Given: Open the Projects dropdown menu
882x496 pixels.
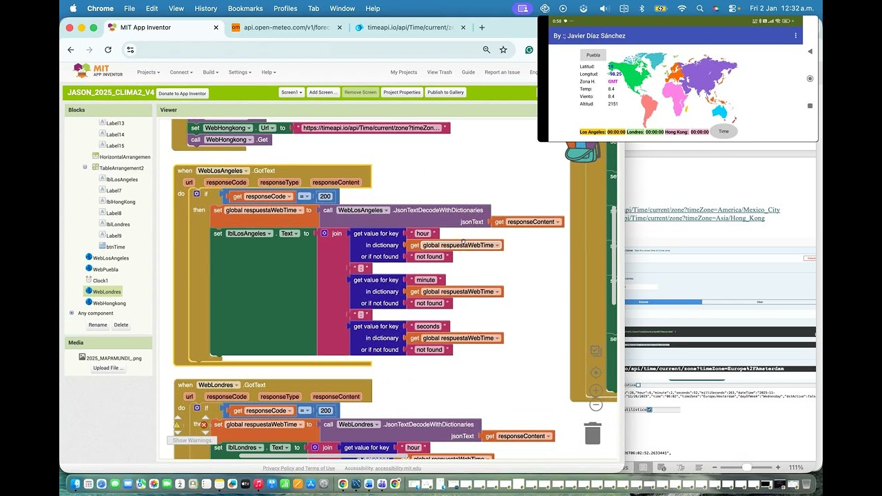Looking at the screenshot, I should point(148,72).
